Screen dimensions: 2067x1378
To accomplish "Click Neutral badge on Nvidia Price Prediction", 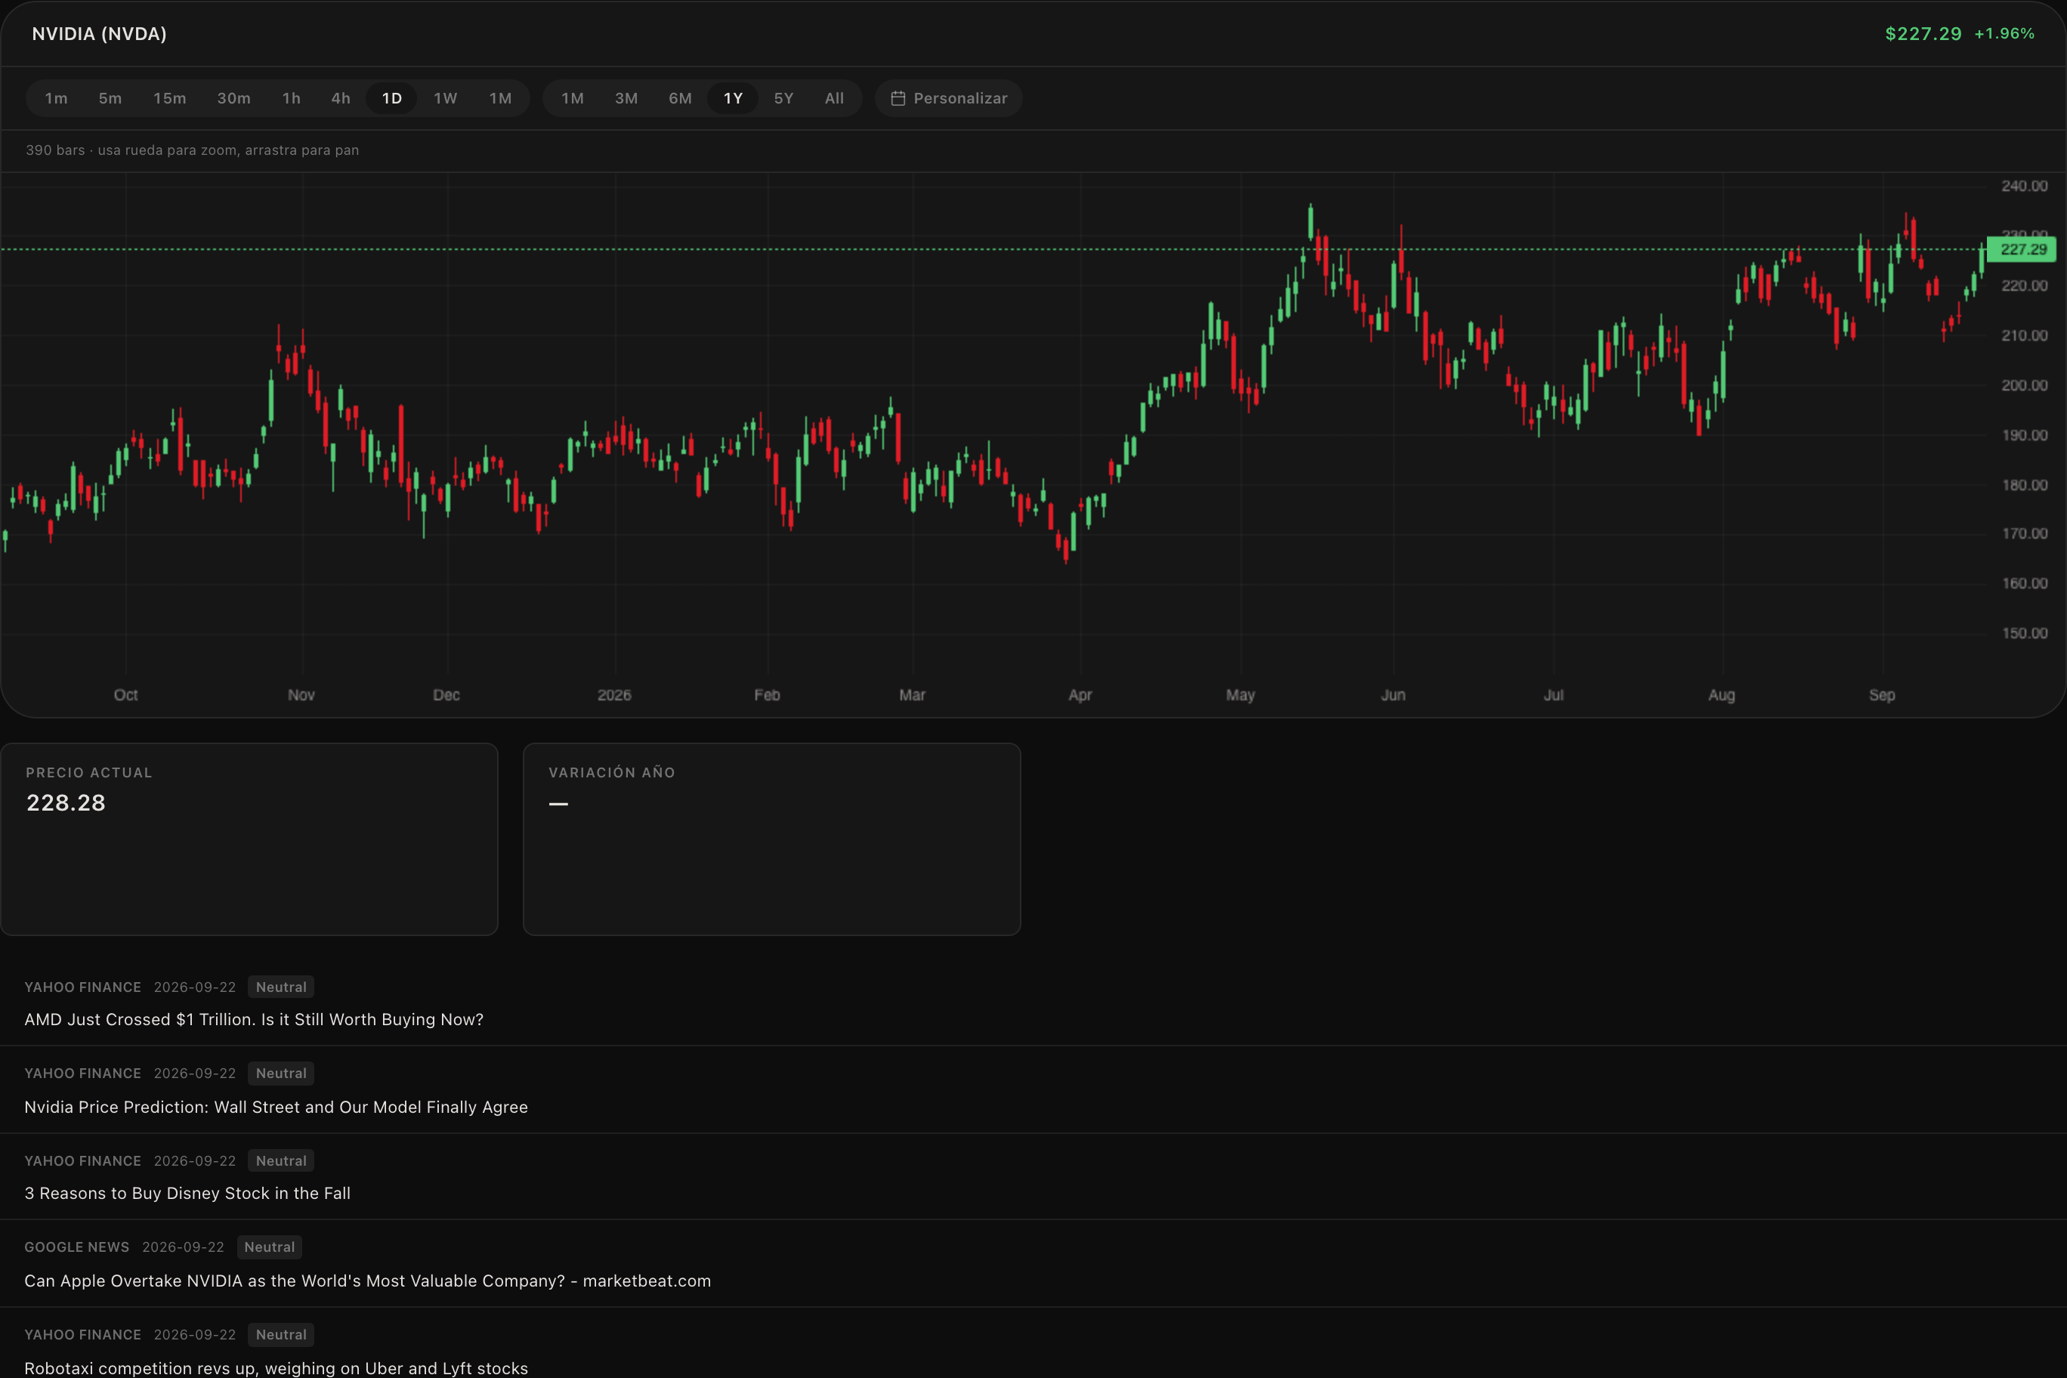I will tap(281, 1073).
